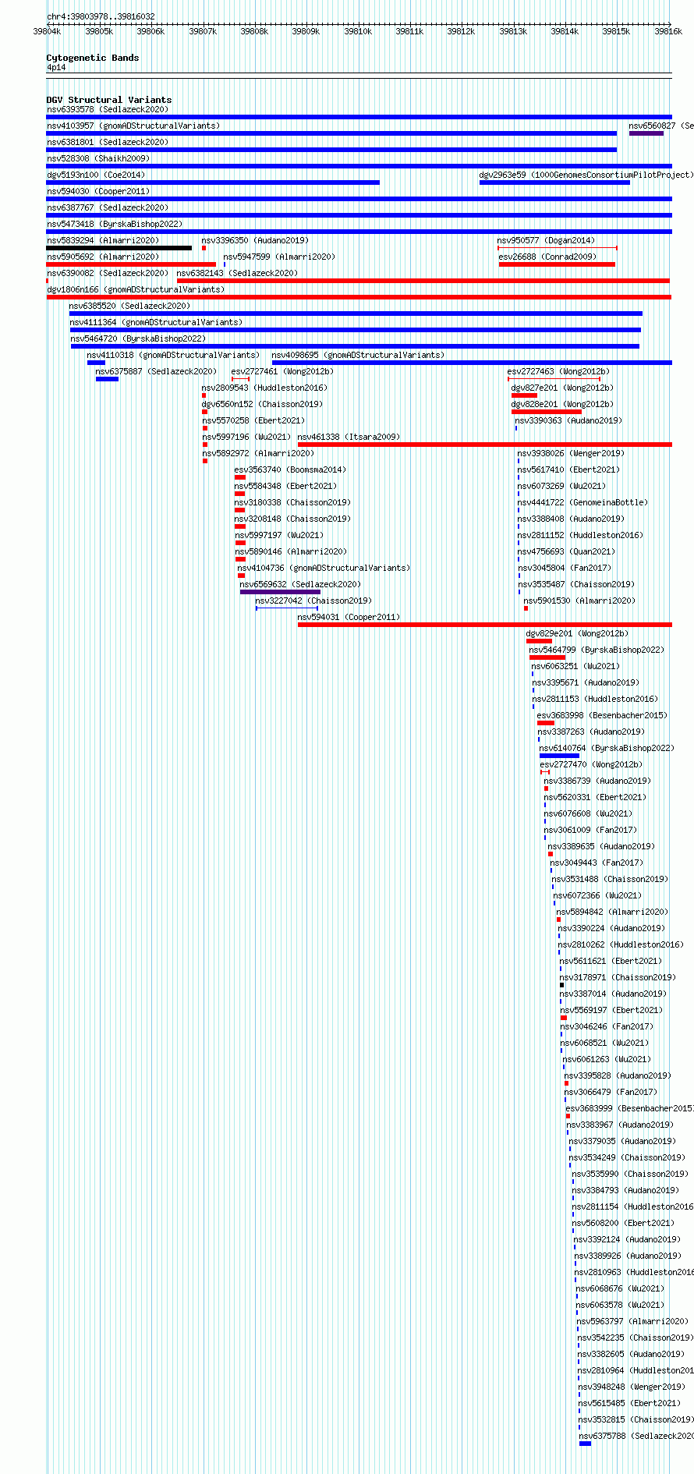Click nsv594031 (Cooper2011) label

click(x=349, y=617)
